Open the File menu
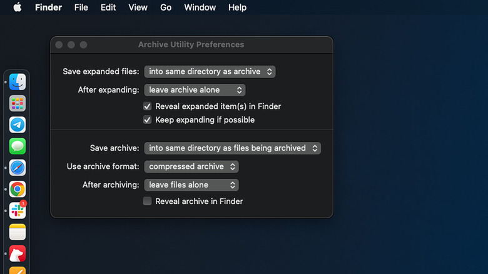488x274 pixels. 81,8
